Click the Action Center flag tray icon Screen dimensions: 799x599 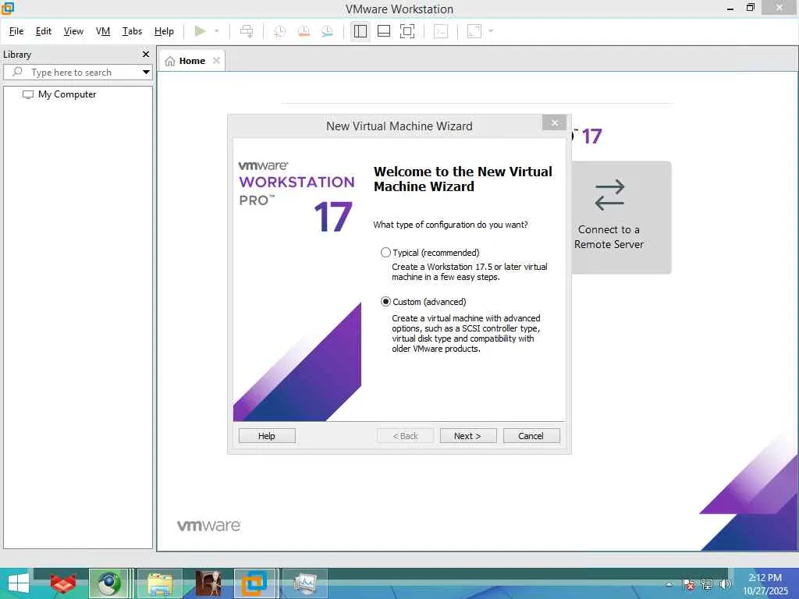688,584
